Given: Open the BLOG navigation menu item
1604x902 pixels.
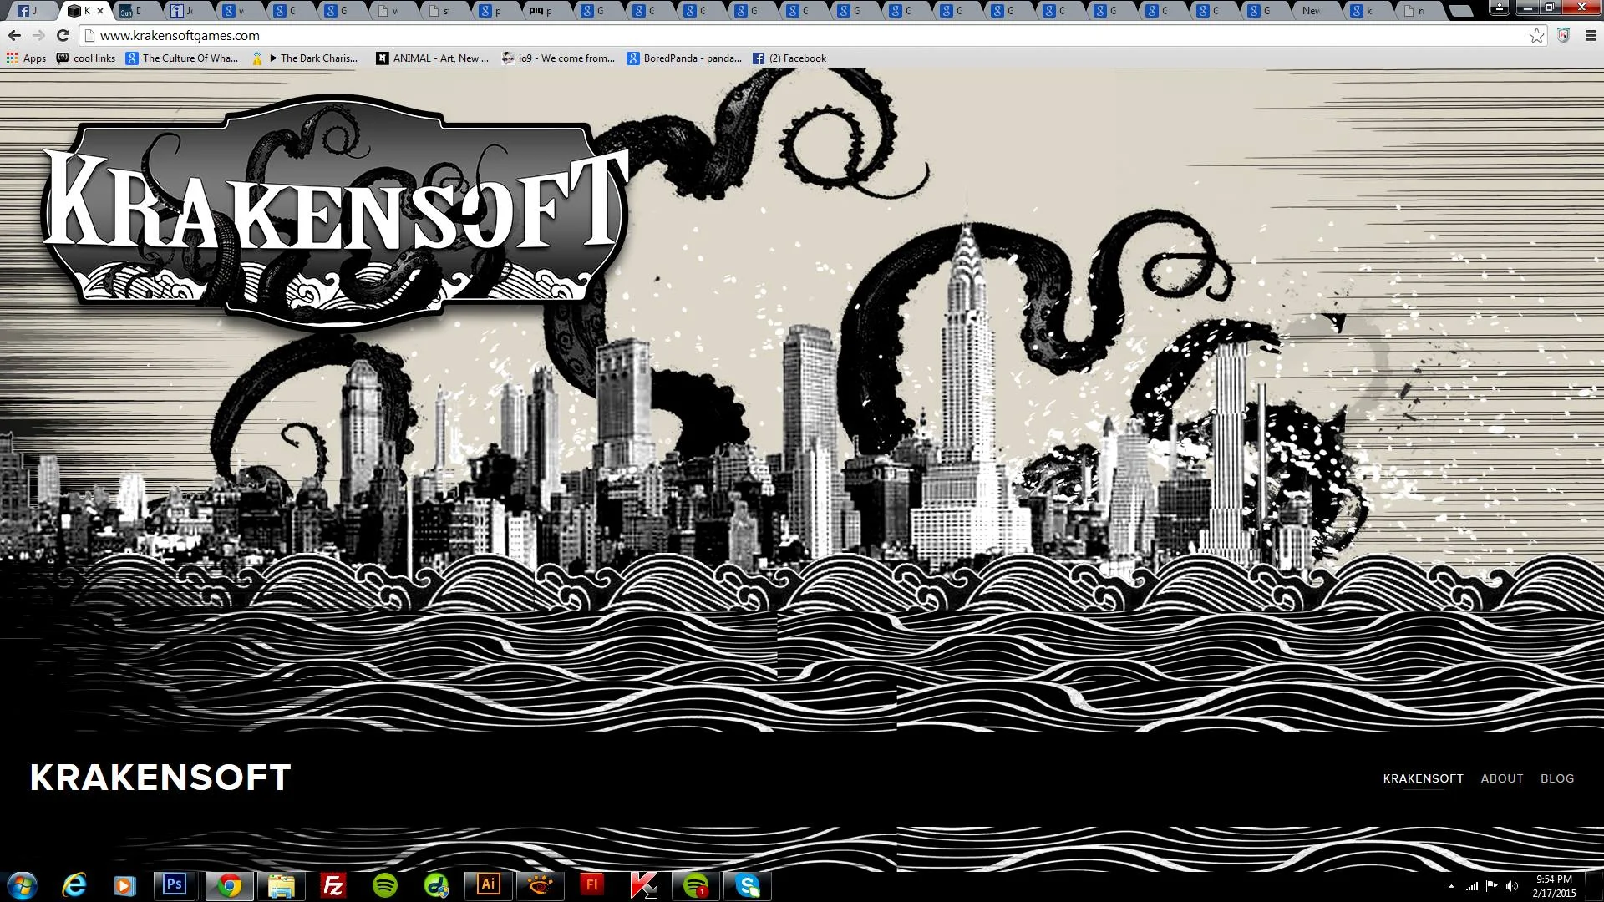Looking at the screenshot, I should 1557,778.
